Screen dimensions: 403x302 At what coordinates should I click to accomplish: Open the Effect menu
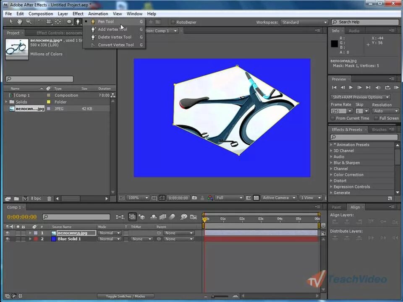coord(78,13)
